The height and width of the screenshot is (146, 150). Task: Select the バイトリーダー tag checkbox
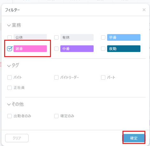click(x=56, y=77)
